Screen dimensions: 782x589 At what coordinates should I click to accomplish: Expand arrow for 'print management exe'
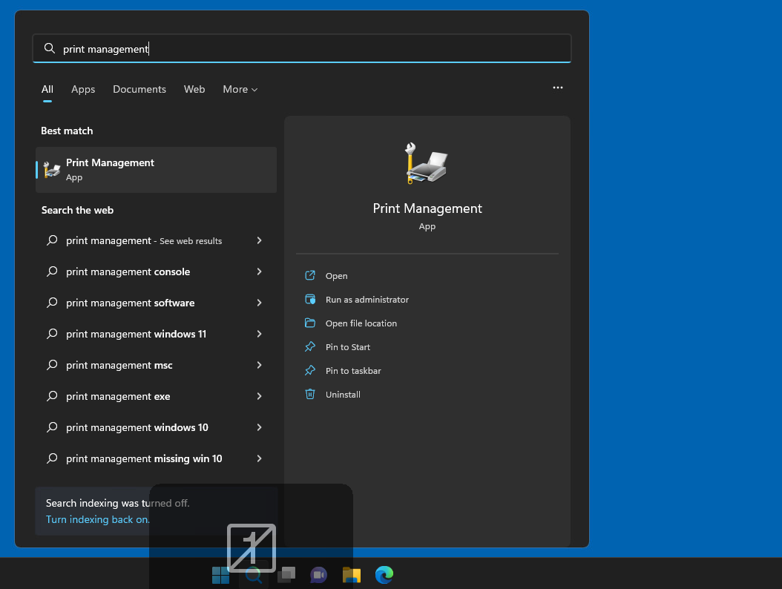tap(260, 396)
